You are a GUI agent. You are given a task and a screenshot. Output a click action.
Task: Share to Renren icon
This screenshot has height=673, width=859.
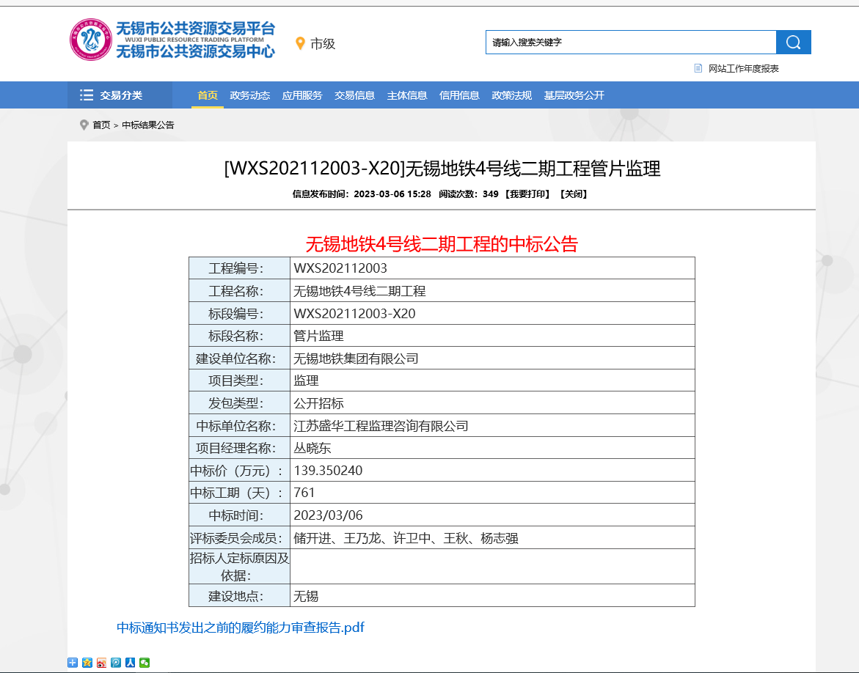[130, 663]
